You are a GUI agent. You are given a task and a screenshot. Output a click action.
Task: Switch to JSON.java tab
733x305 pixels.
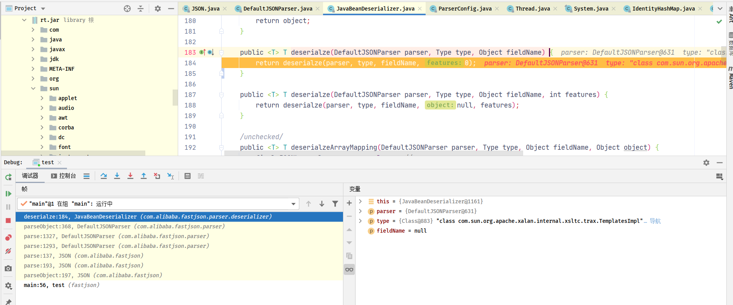pyautogui.click(x=204, y=9)
